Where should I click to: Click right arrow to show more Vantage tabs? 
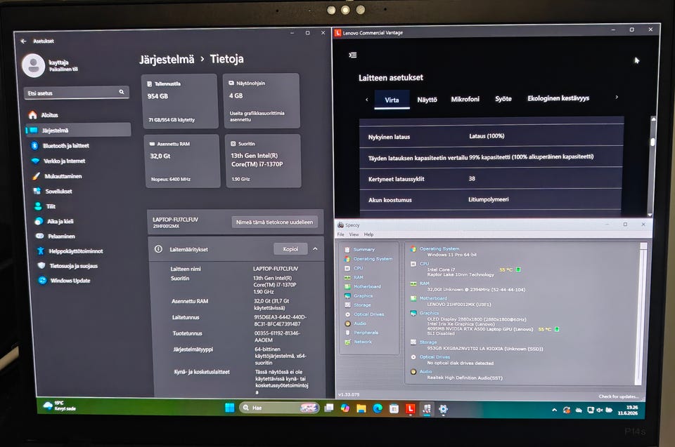[x=617, y=97]
